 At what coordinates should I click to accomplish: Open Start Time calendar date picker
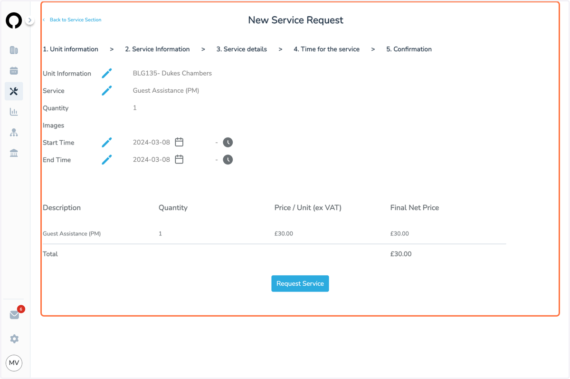click(179, 142)
